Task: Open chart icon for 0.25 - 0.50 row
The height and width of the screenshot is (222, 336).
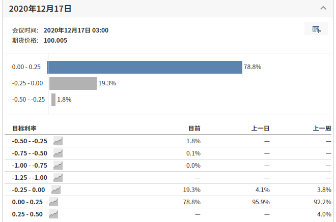Action: point(53,214)
